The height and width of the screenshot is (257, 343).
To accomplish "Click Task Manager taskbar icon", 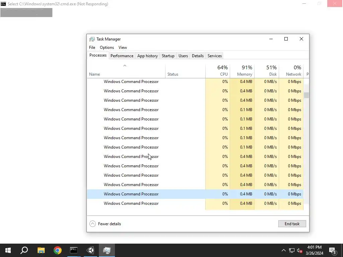I will tap(107, 250).
